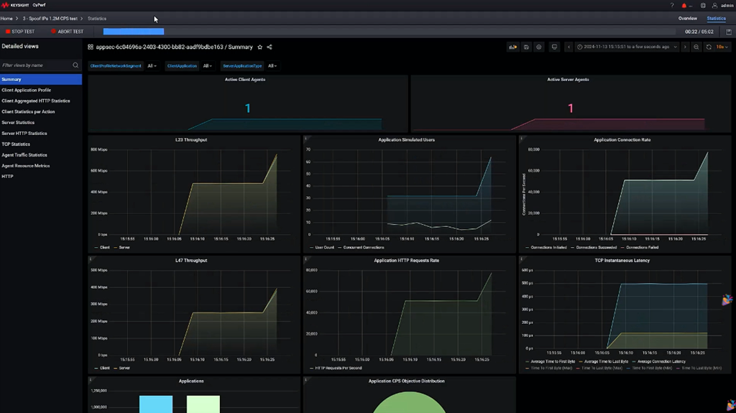Toggle Client series in L23 Throughput legend
This screenshot has height=413, width=736.
pos(104,247)
